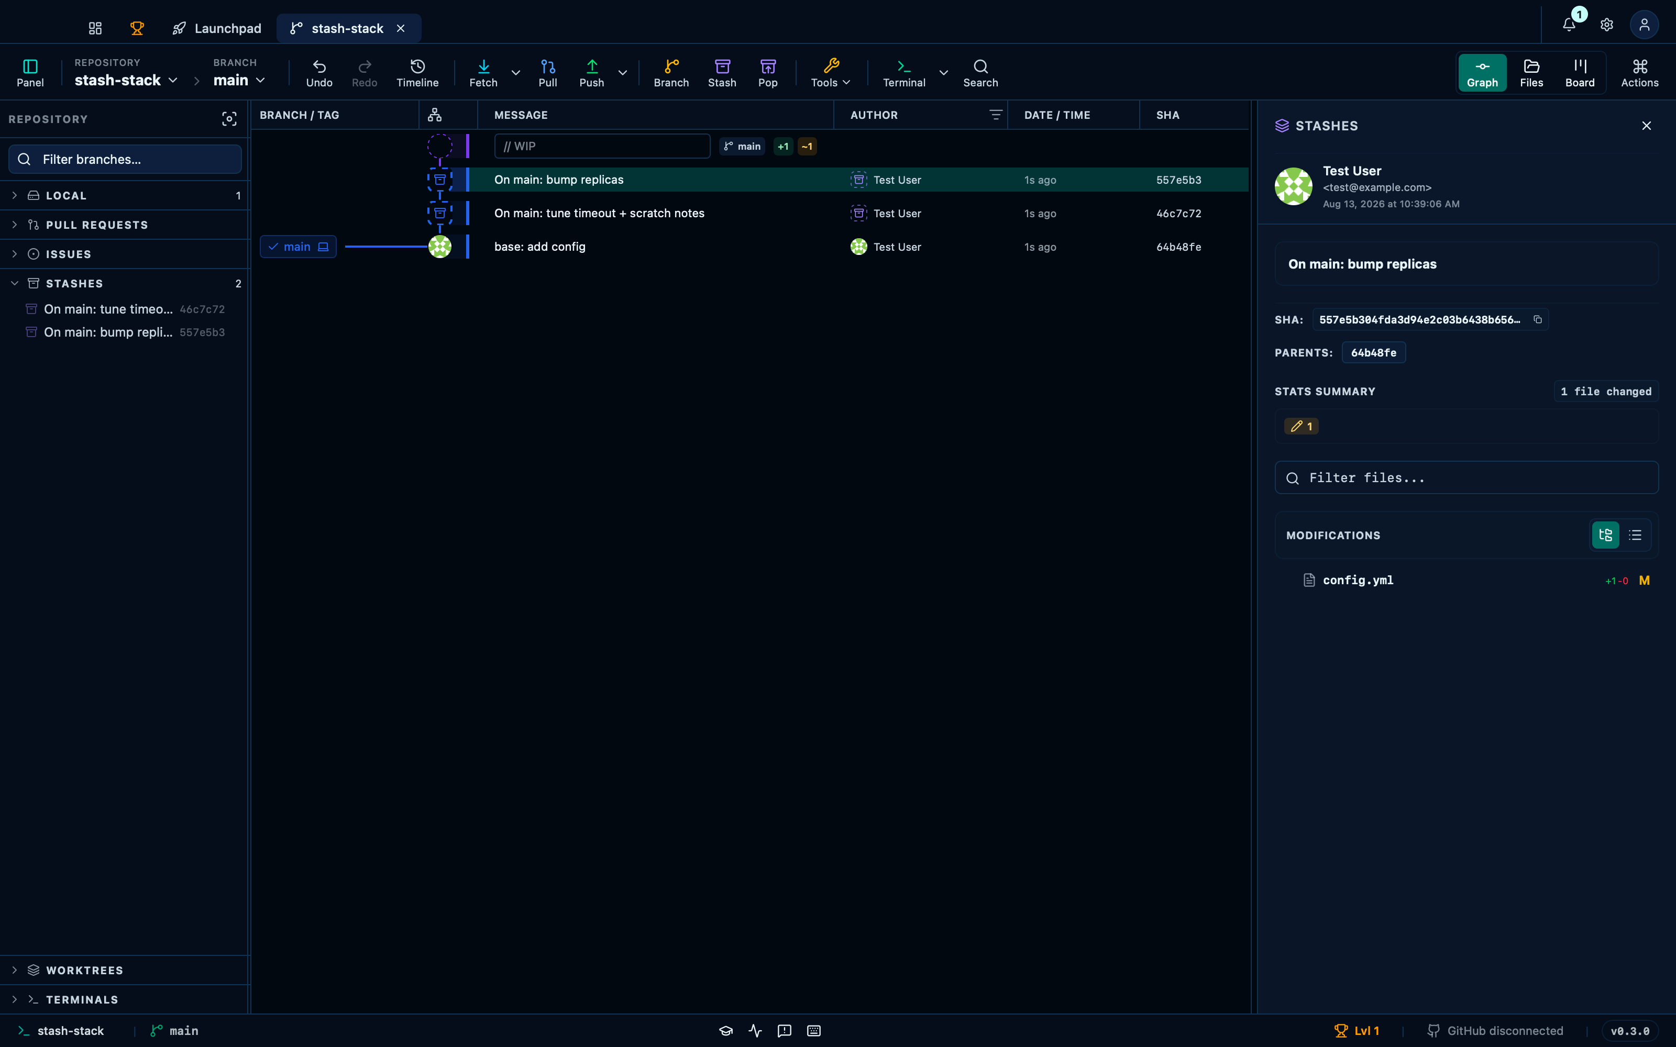Screen dimensions: 1676x1047
Task: Open the notifications bell
Action: click(x=1569, y=25)
